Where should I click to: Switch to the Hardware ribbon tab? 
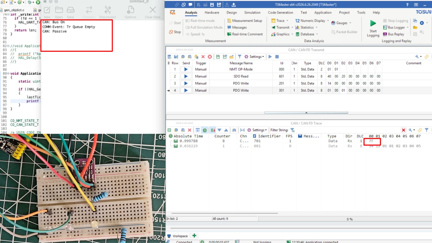(x=212, y=13)
